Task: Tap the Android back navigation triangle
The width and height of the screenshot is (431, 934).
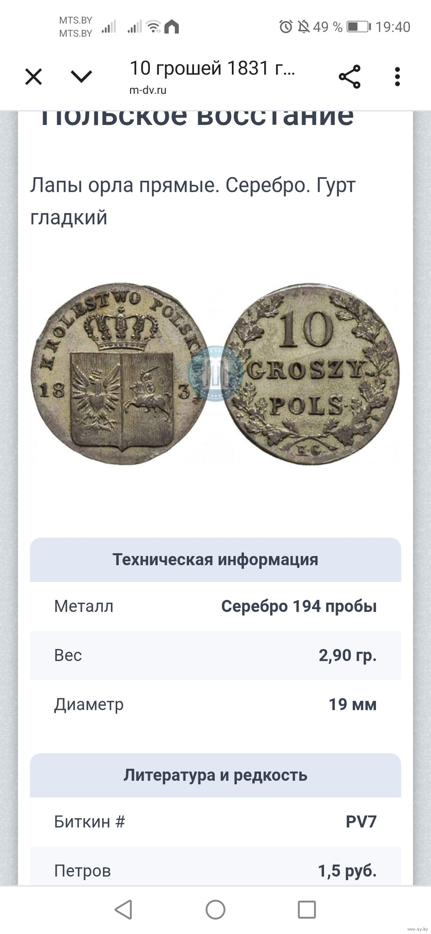Action: click(124, 909)
